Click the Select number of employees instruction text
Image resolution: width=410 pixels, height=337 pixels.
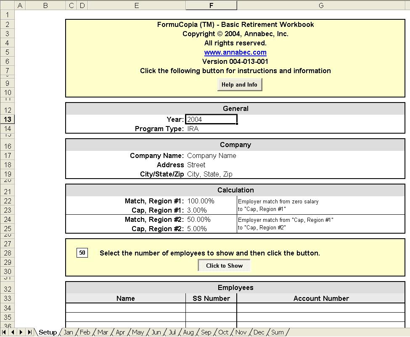point(210,253)
